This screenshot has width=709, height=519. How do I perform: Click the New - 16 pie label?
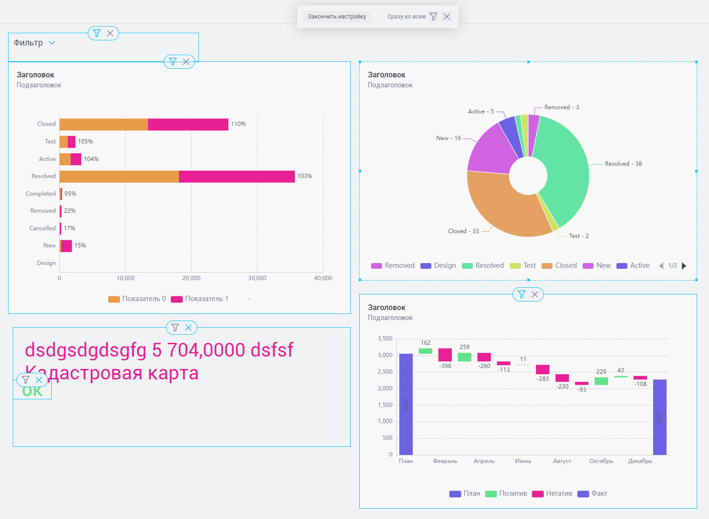tap(448, 138)
